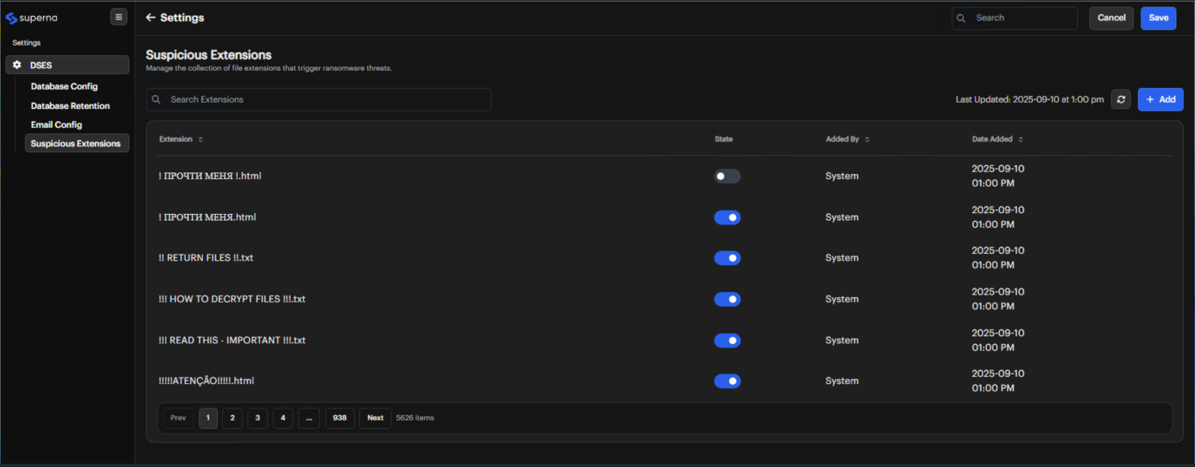Image resolution: width=1195 pixels, height=467 pixels.
Task: Click '!!!!!ATENÇÃO!!!!!.html' extension name
Action: click(207, 381)
